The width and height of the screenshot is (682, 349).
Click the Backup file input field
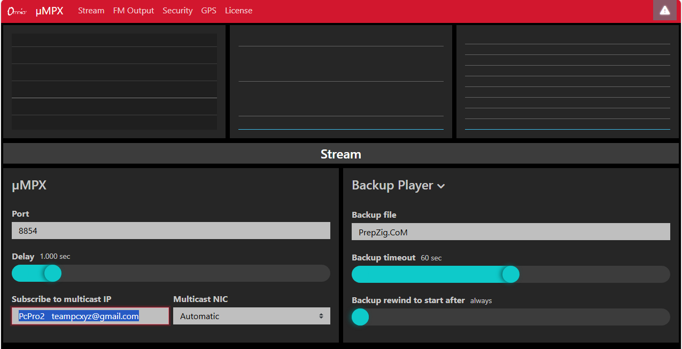511,232
